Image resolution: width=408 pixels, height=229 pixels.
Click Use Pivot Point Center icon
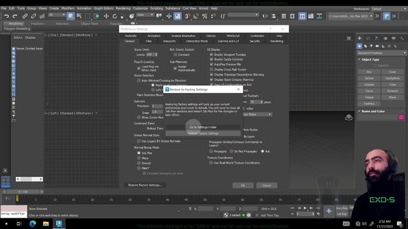click(159, 16)
